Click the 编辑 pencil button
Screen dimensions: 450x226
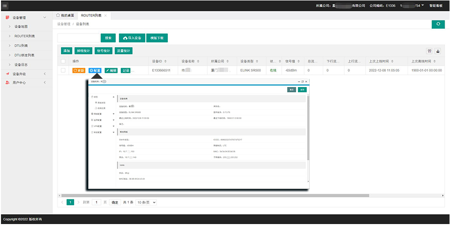(111, 70)
